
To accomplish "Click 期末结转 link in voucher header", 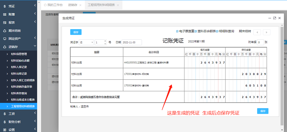I will click(x=245, y=31).
